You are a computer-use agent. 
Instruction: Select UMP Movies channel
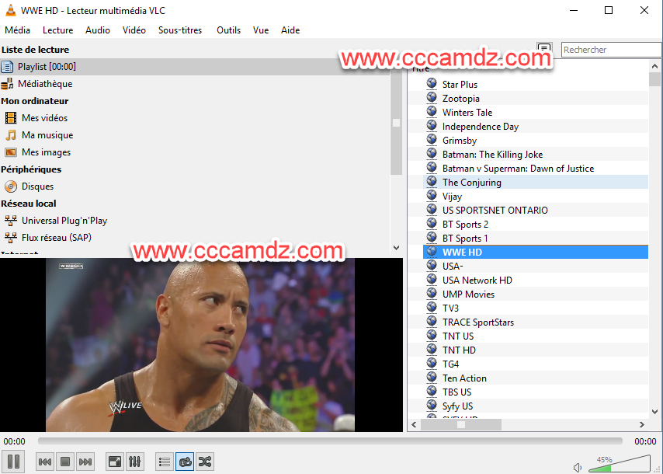536,295
